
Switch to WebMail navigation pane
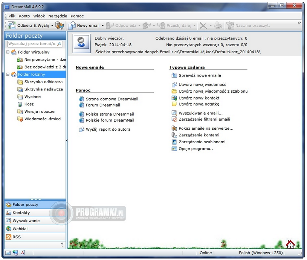point(35,229)
